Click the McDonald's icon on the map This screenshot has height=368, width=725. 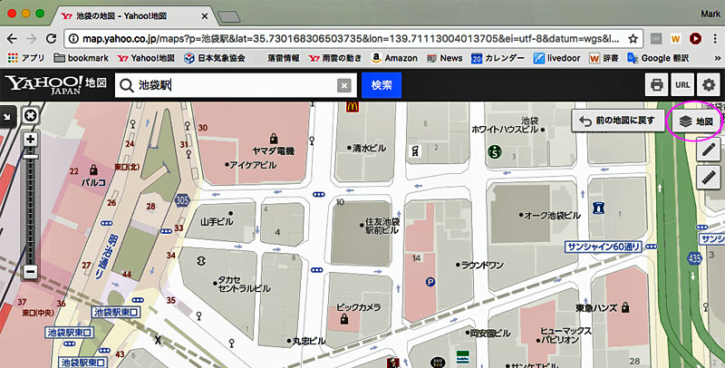[353, 107]
